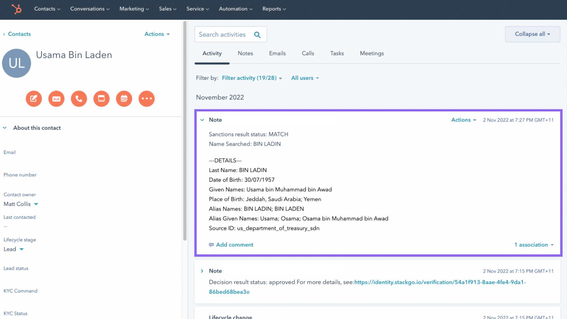The image size is (567, 319).
Task: Click the schedule meeting calendar icon
Action: click(124, 99)
